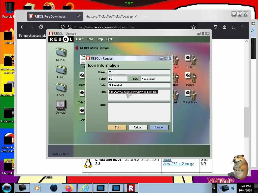This screenshot has height=193, width=258.
Task: Click the Type field containing file
Action: click(118, 79)
